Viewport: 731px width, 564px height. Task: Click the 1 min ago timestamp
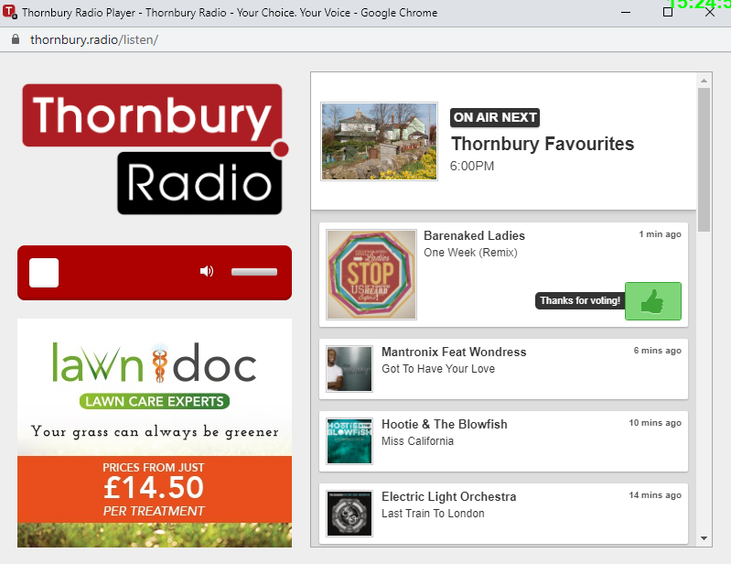(660, 234)
